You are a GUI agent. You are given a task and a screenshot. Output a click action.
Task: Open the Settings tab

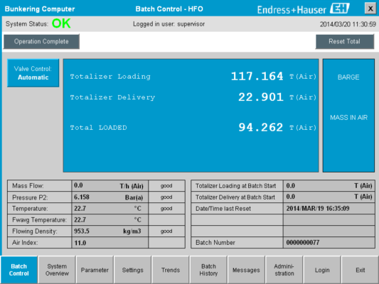point(133,270)
